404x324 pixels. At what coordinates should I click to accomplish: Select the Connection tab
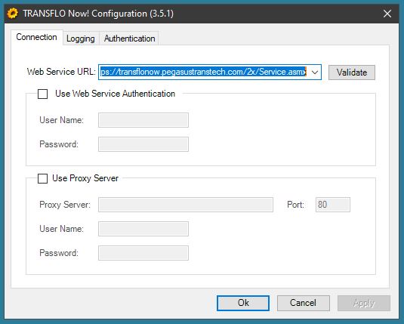[36, 37]
